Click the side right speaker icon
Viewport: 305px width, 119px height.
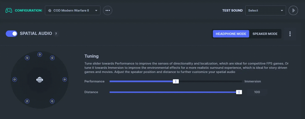pos(65,79)
